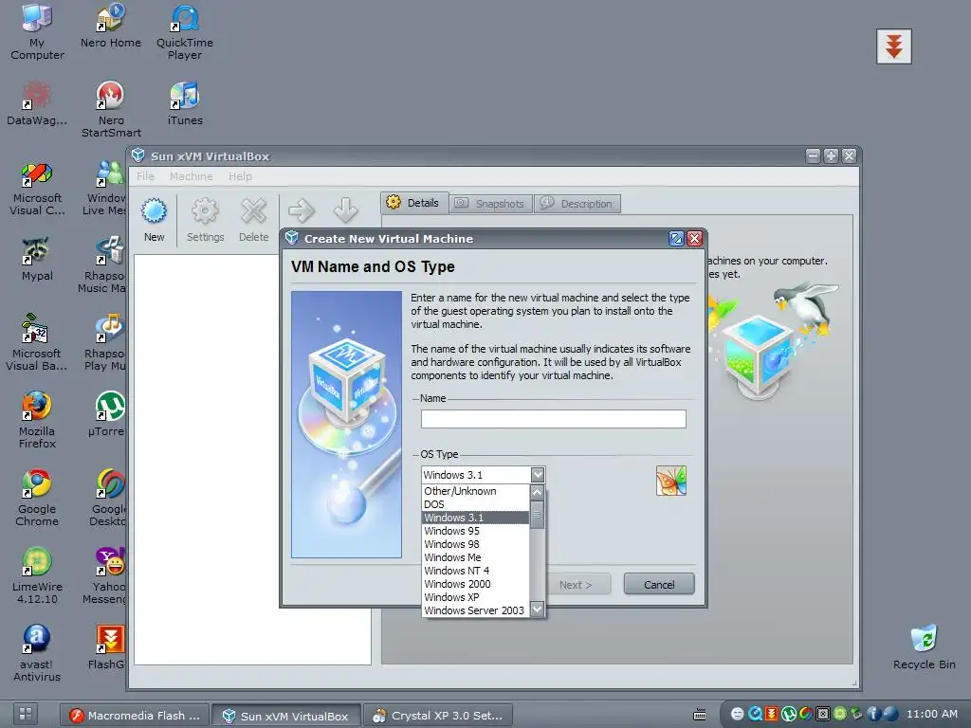Open the LimeWire 4.12.10 desktop shortcut
971x728 pixels.
click(37, 576)
